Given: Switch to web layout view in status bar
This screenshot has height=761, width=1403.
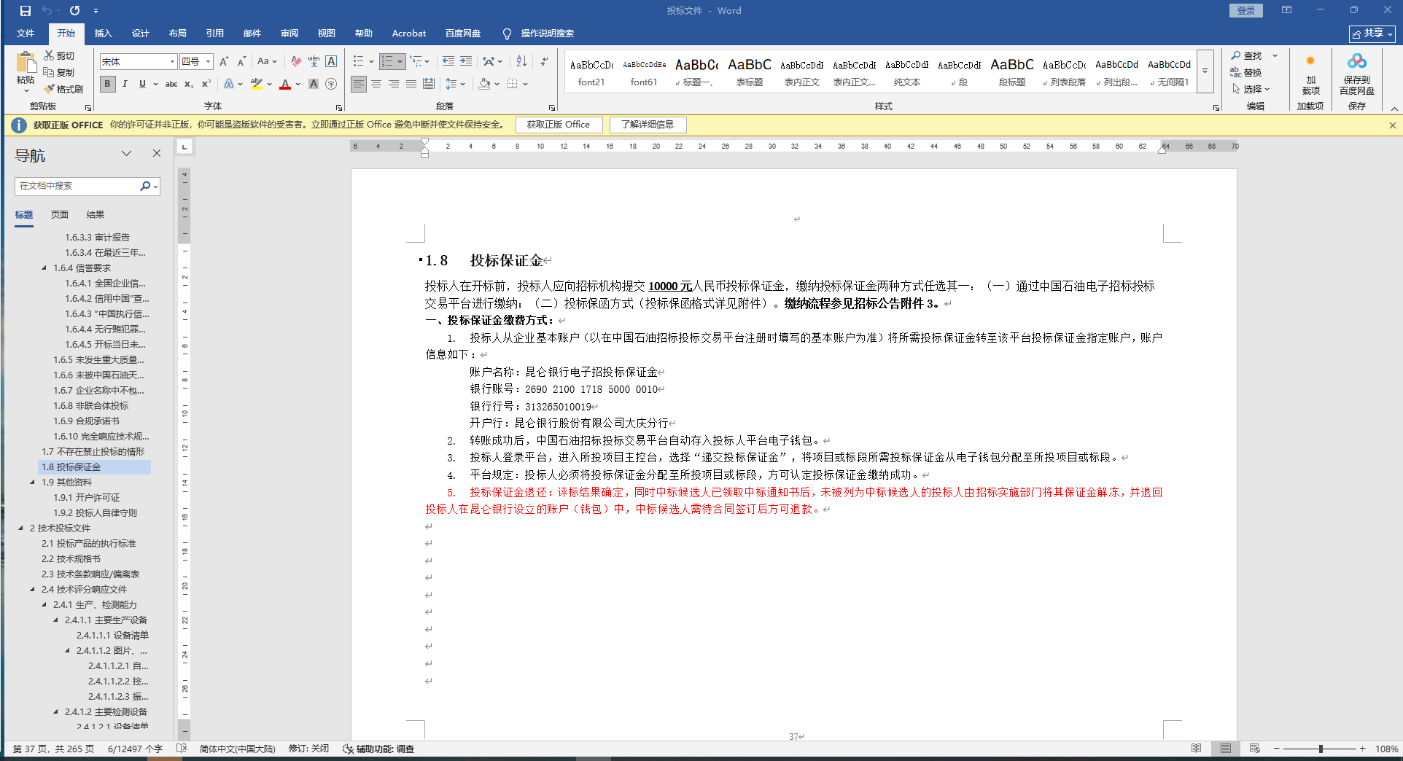Looking at the screenshot, I should click(x=1254, y=749).
